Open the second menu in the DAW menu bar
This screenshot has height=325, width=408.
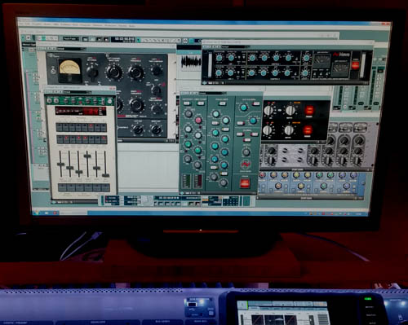click(x=28, y=24)
